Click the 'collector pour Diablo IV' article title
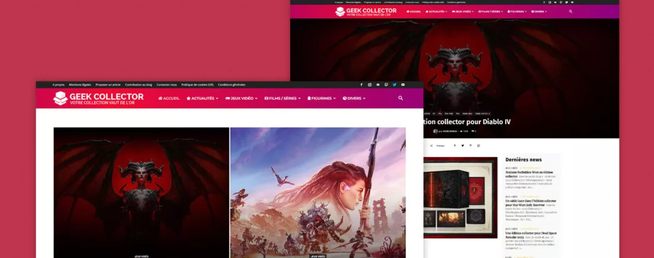The image size is (654, 258). [x=467, y=122]
